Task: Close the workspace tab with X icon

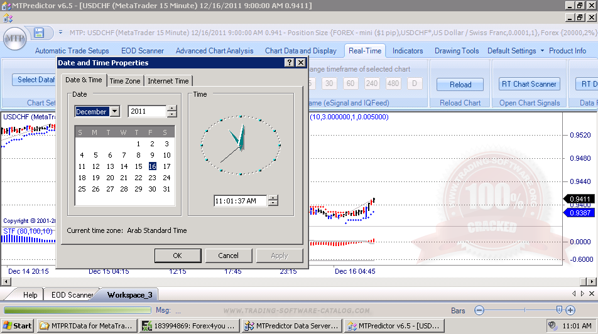Action: click(591, 294)
